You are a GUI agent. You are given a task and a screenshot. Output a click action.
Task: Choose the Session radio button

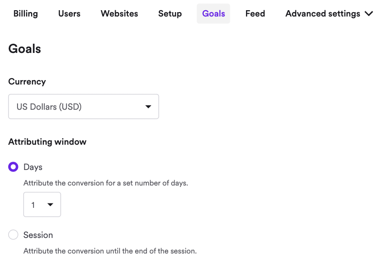pos(14,235)
